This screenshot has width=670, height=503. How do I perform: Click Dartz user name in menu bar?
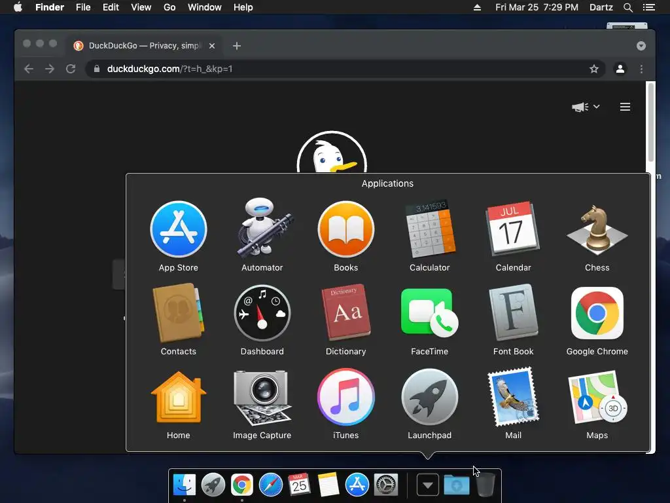coord(601,7)
